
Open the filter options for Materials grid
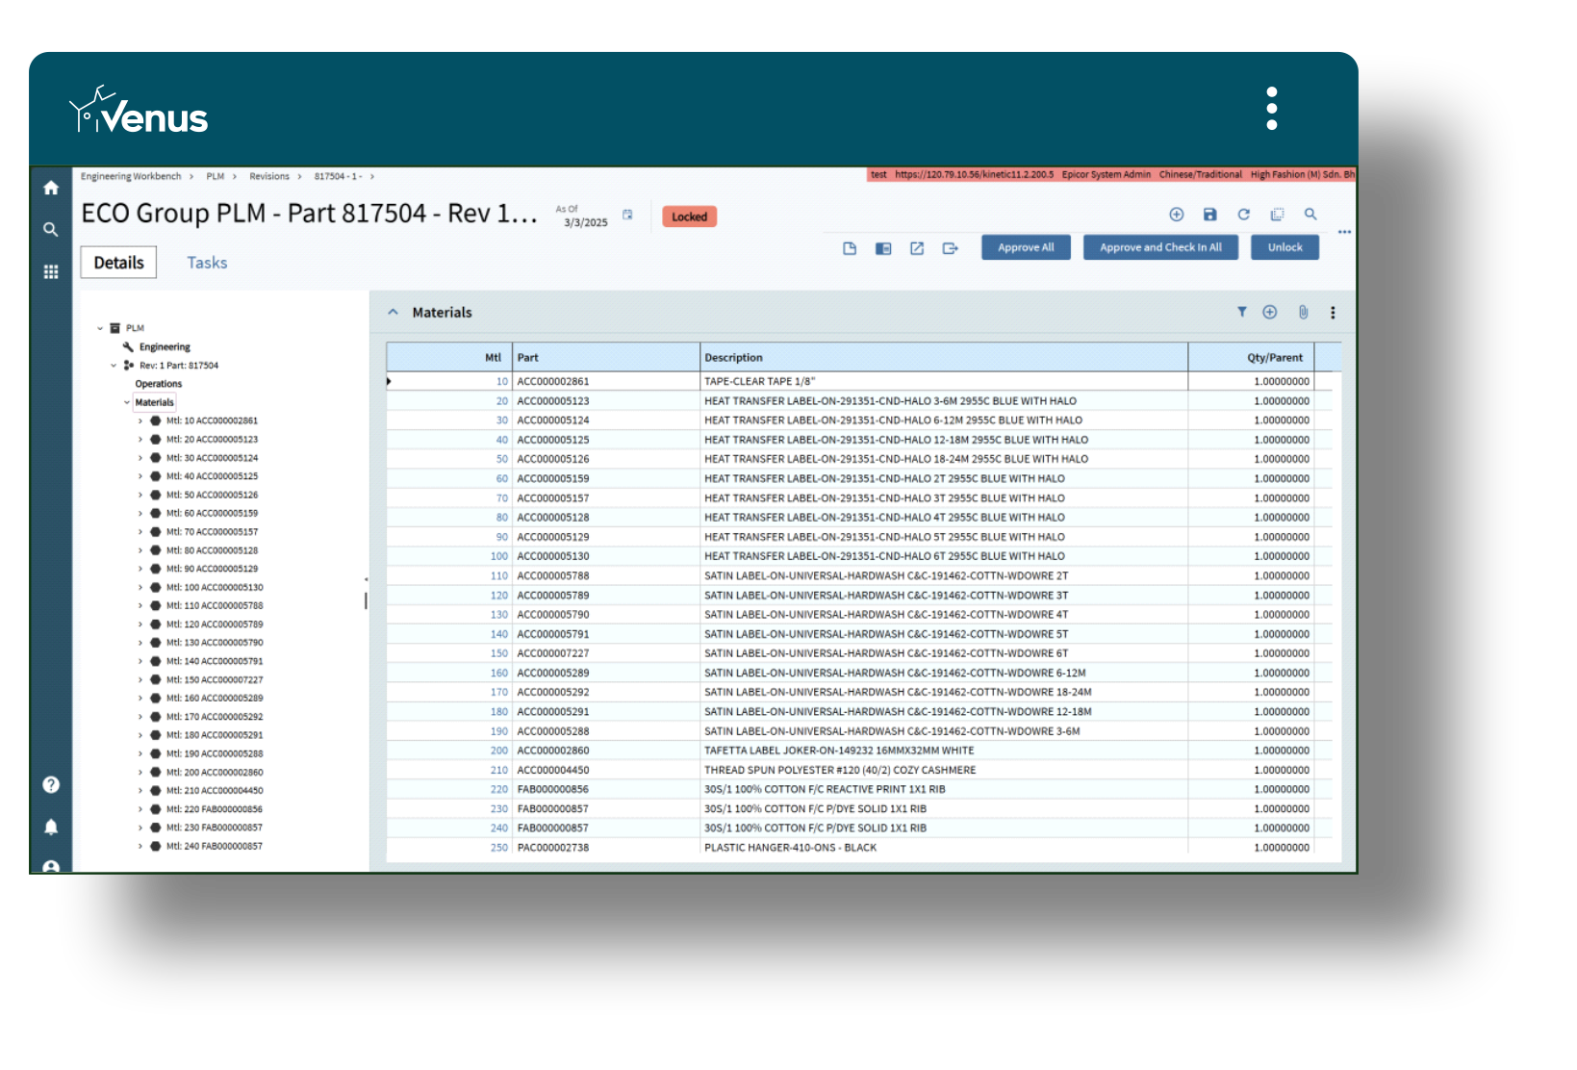[1242, 312]
